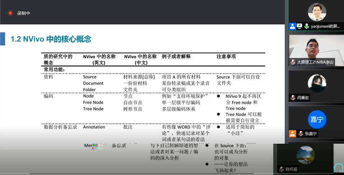
Task: Click the Node cell above Free Node
Action: 88,96
